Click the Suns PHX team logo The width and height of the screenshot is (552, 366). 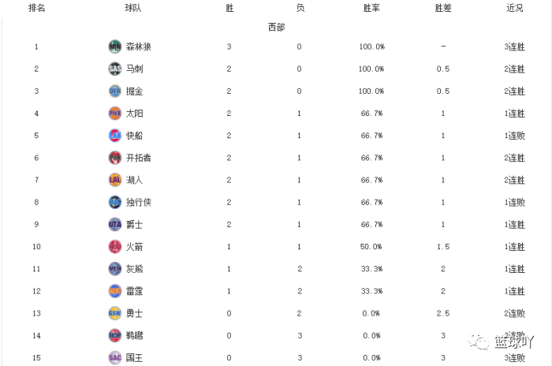(x=115, y=113)
